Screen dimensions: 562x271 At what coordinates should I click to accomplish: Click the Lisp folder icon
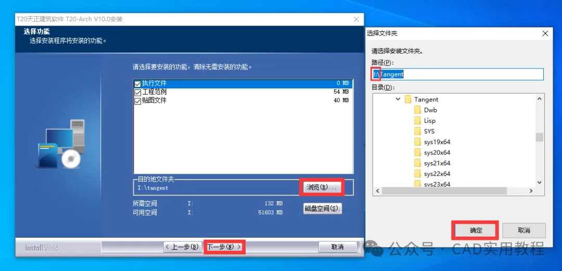pyautogui.click(x=417, y=121)
